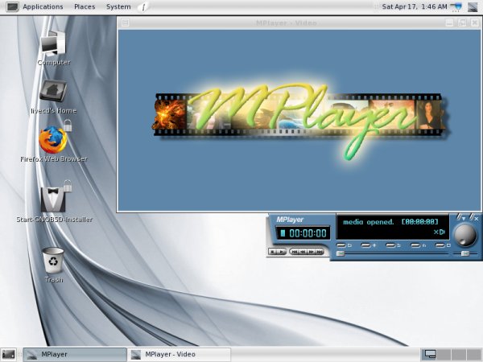Minimize the MPlayer - Video window
Viewport: 483px width, 362px height.
point(449,23)
